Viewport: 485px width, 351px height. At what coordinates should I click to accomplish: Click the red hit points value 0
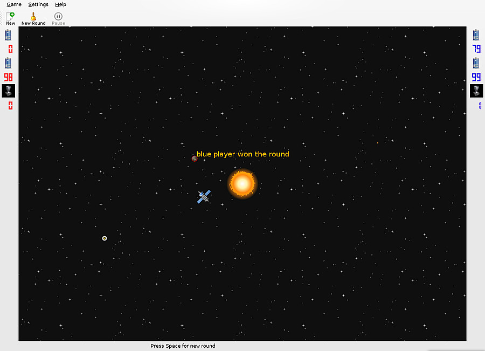11,49
